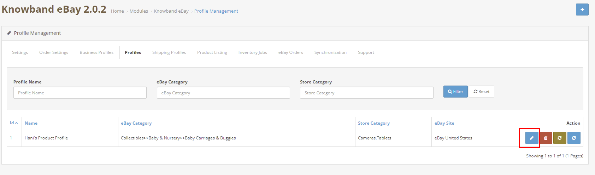Focus the Profile Name input field

80,93
